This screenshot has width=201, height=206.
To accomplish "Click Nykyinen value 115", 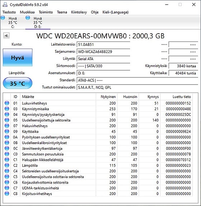I will (x=113, y=165).
